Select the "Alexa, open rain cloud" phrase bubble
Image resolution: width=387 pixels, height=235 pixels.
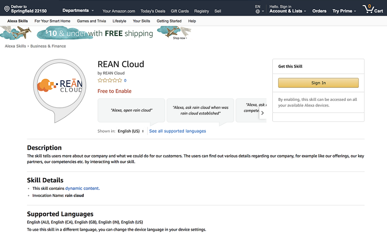pyautogui.click(x=131, y=110)
